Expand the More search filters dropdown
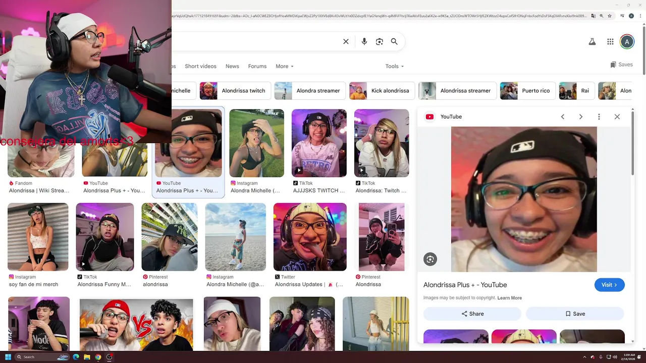 pyautogui.click(x=284, y=66)
